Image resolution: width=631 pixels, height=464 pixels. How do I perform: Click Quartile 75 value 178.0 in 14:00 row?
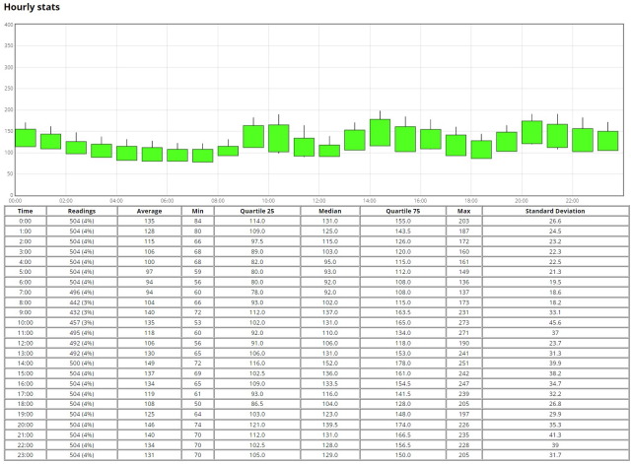(403, 364)
